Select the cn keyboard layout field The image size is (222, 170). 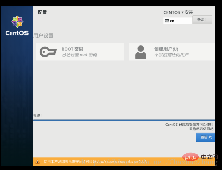(178, 21)
